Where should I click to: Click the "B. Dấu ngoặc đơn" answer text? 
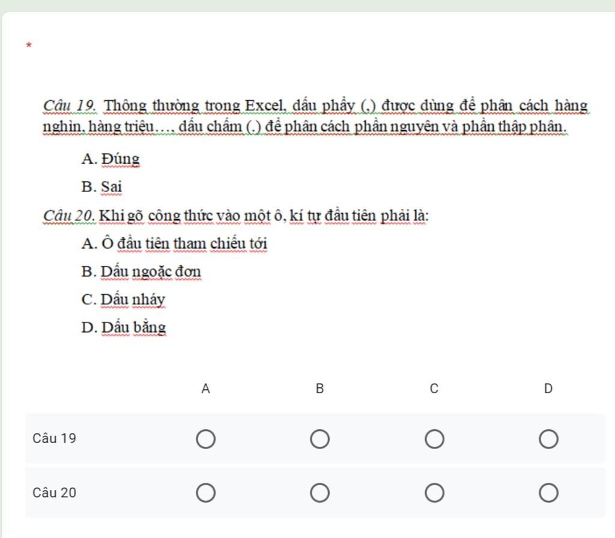pyautogui.click(x=141, y=272)
